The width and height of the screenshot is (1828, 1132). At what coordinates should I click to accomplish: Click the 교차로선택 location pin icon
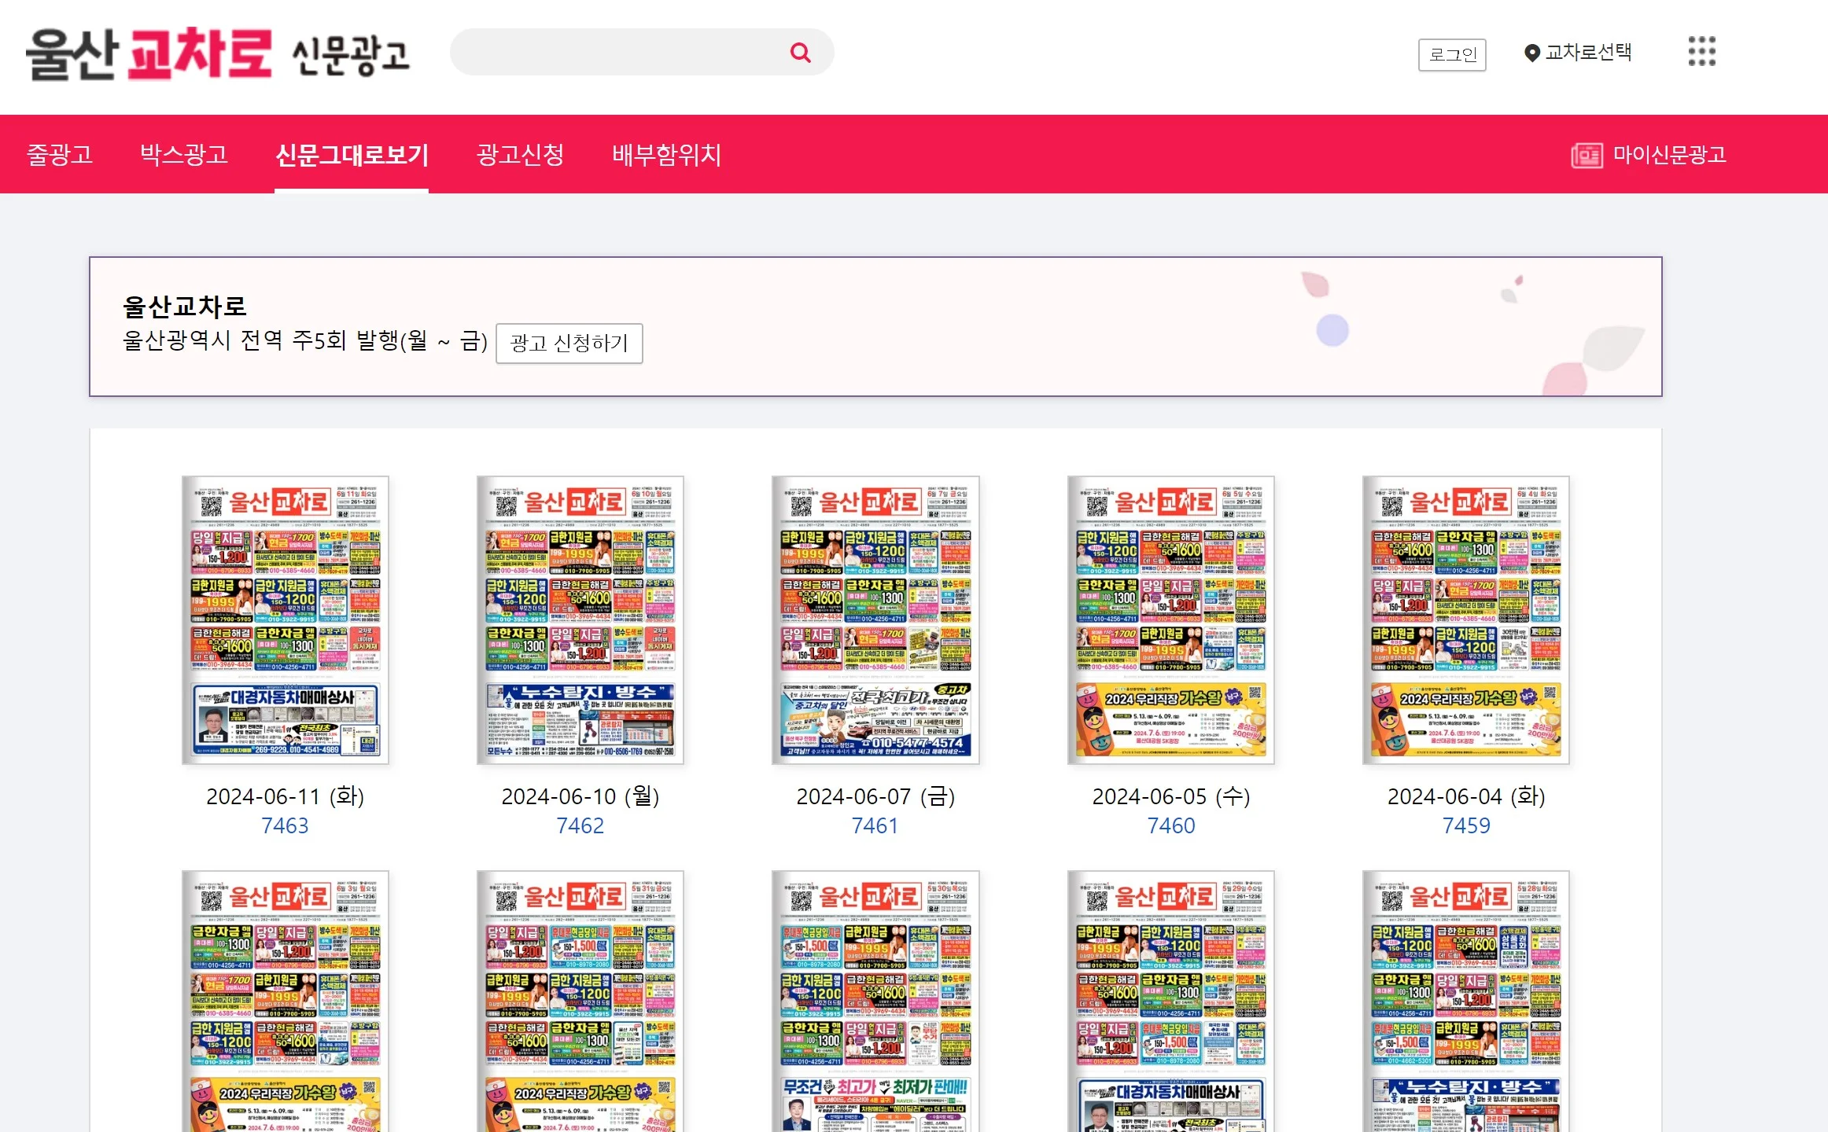click(x=1531, y=53)
